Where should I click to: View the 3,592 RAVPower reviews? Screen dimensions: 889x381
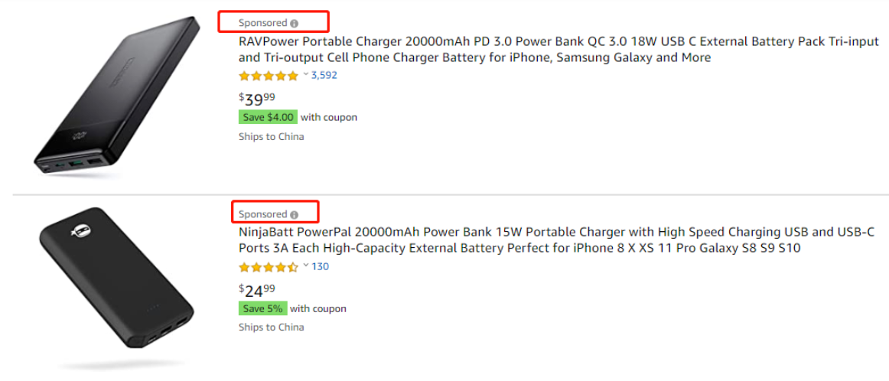(324, 75)
